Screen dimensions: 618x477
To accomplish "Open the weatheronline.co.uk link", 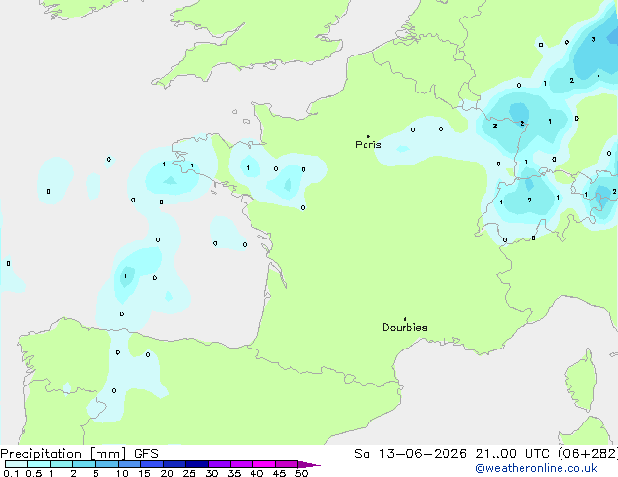I will pos(536,468).
